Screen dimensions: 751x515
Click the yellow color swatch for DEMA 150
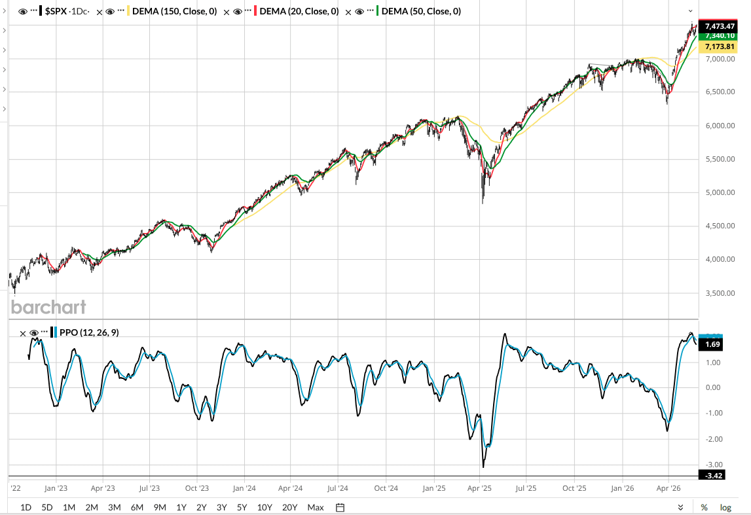128,11
